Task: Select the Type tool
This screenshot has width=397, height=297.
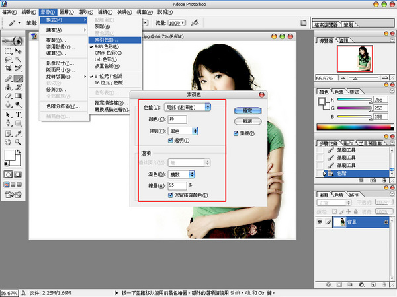Action: pyautogui.click(x=19, y=115)
